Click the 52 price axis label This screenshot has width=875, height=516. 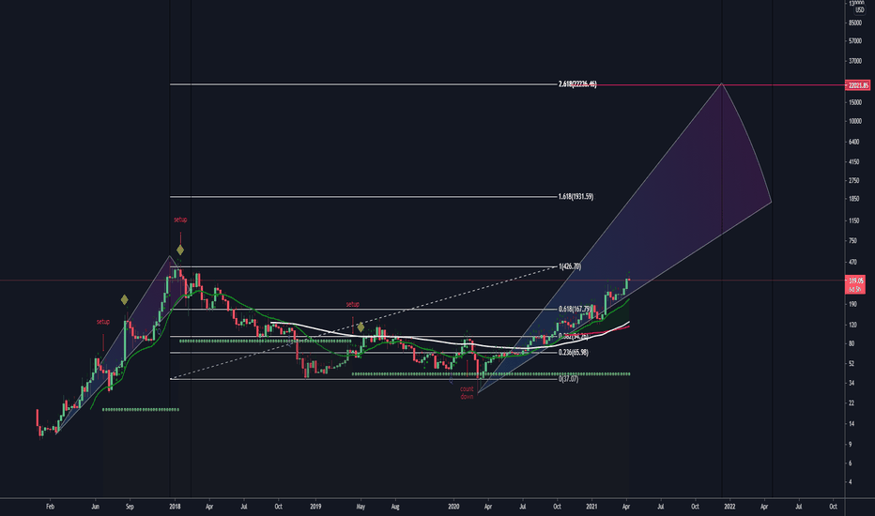coord(852,364)
